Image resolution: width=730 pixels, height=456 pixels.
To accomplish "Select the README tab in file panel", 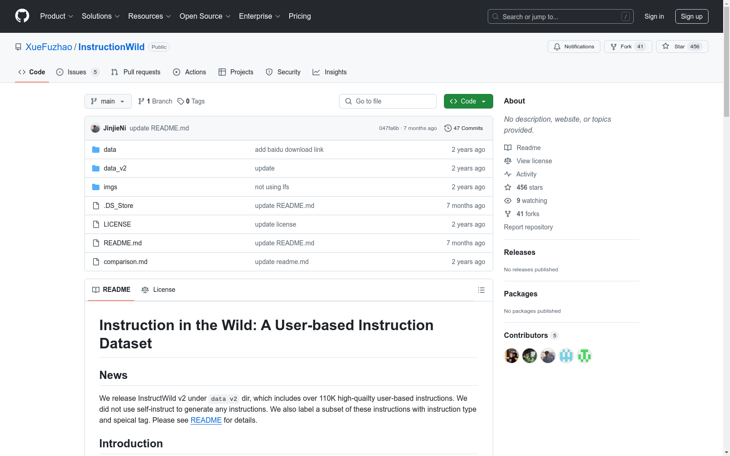I will (x=111, y=290).
